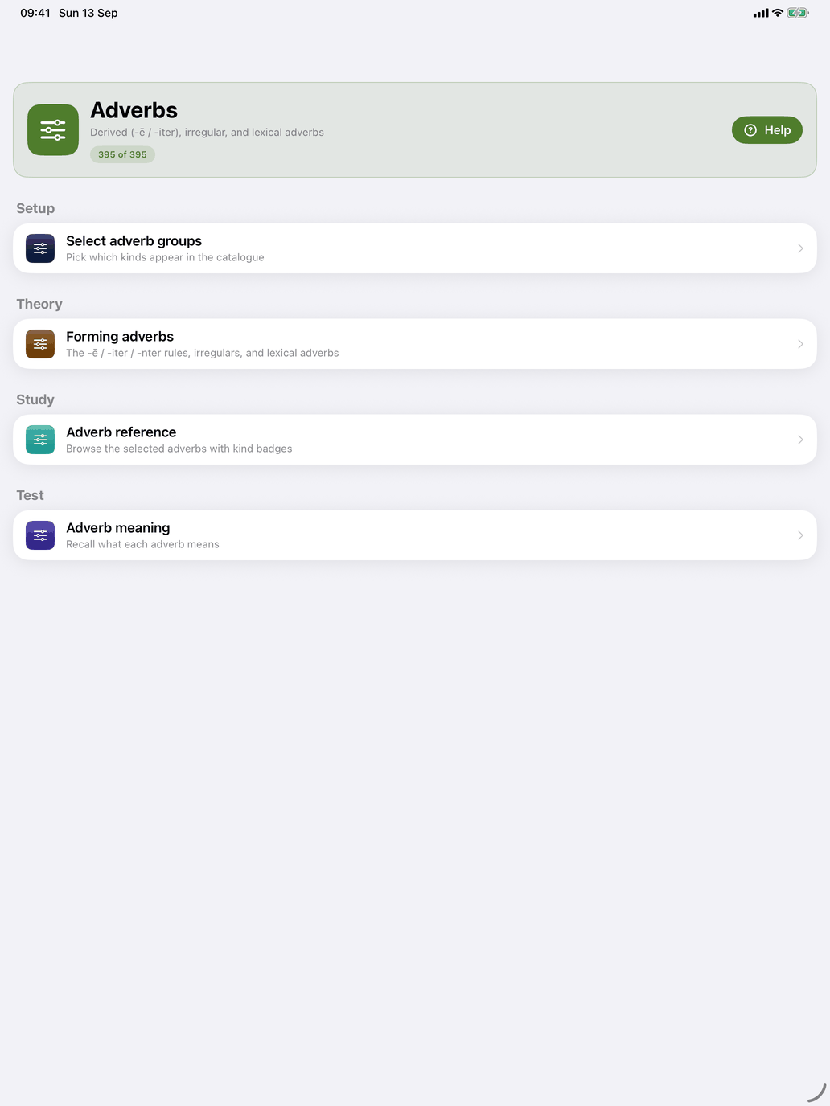
Task: Tap the cellular signal bars icon
Action: click(761, 13)
